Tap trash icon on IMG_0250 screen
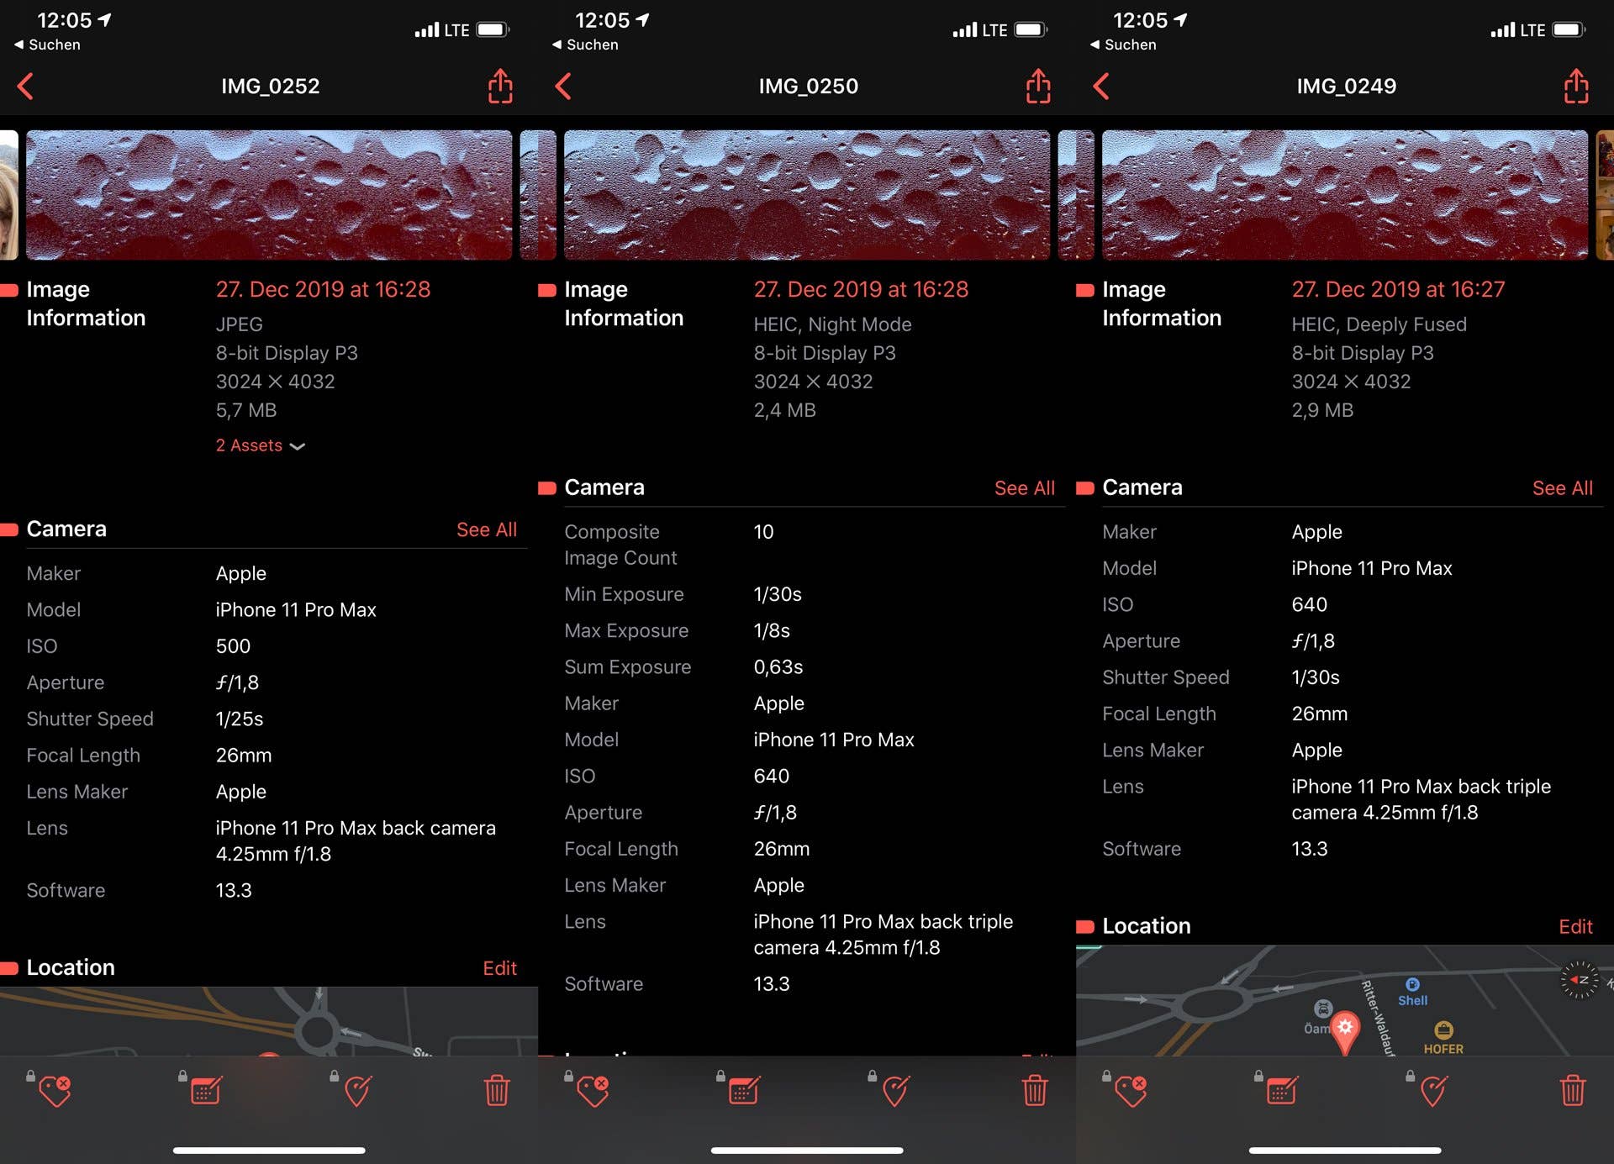Viewport: 1614px width, 1164px height. (1035, 1090)
